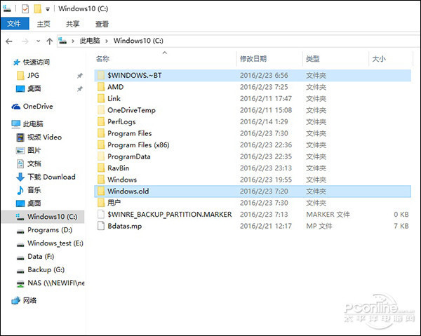421x336 pixels.
Task: Select the 音乐 music folder in sidebar
Action: coord(34,190)
